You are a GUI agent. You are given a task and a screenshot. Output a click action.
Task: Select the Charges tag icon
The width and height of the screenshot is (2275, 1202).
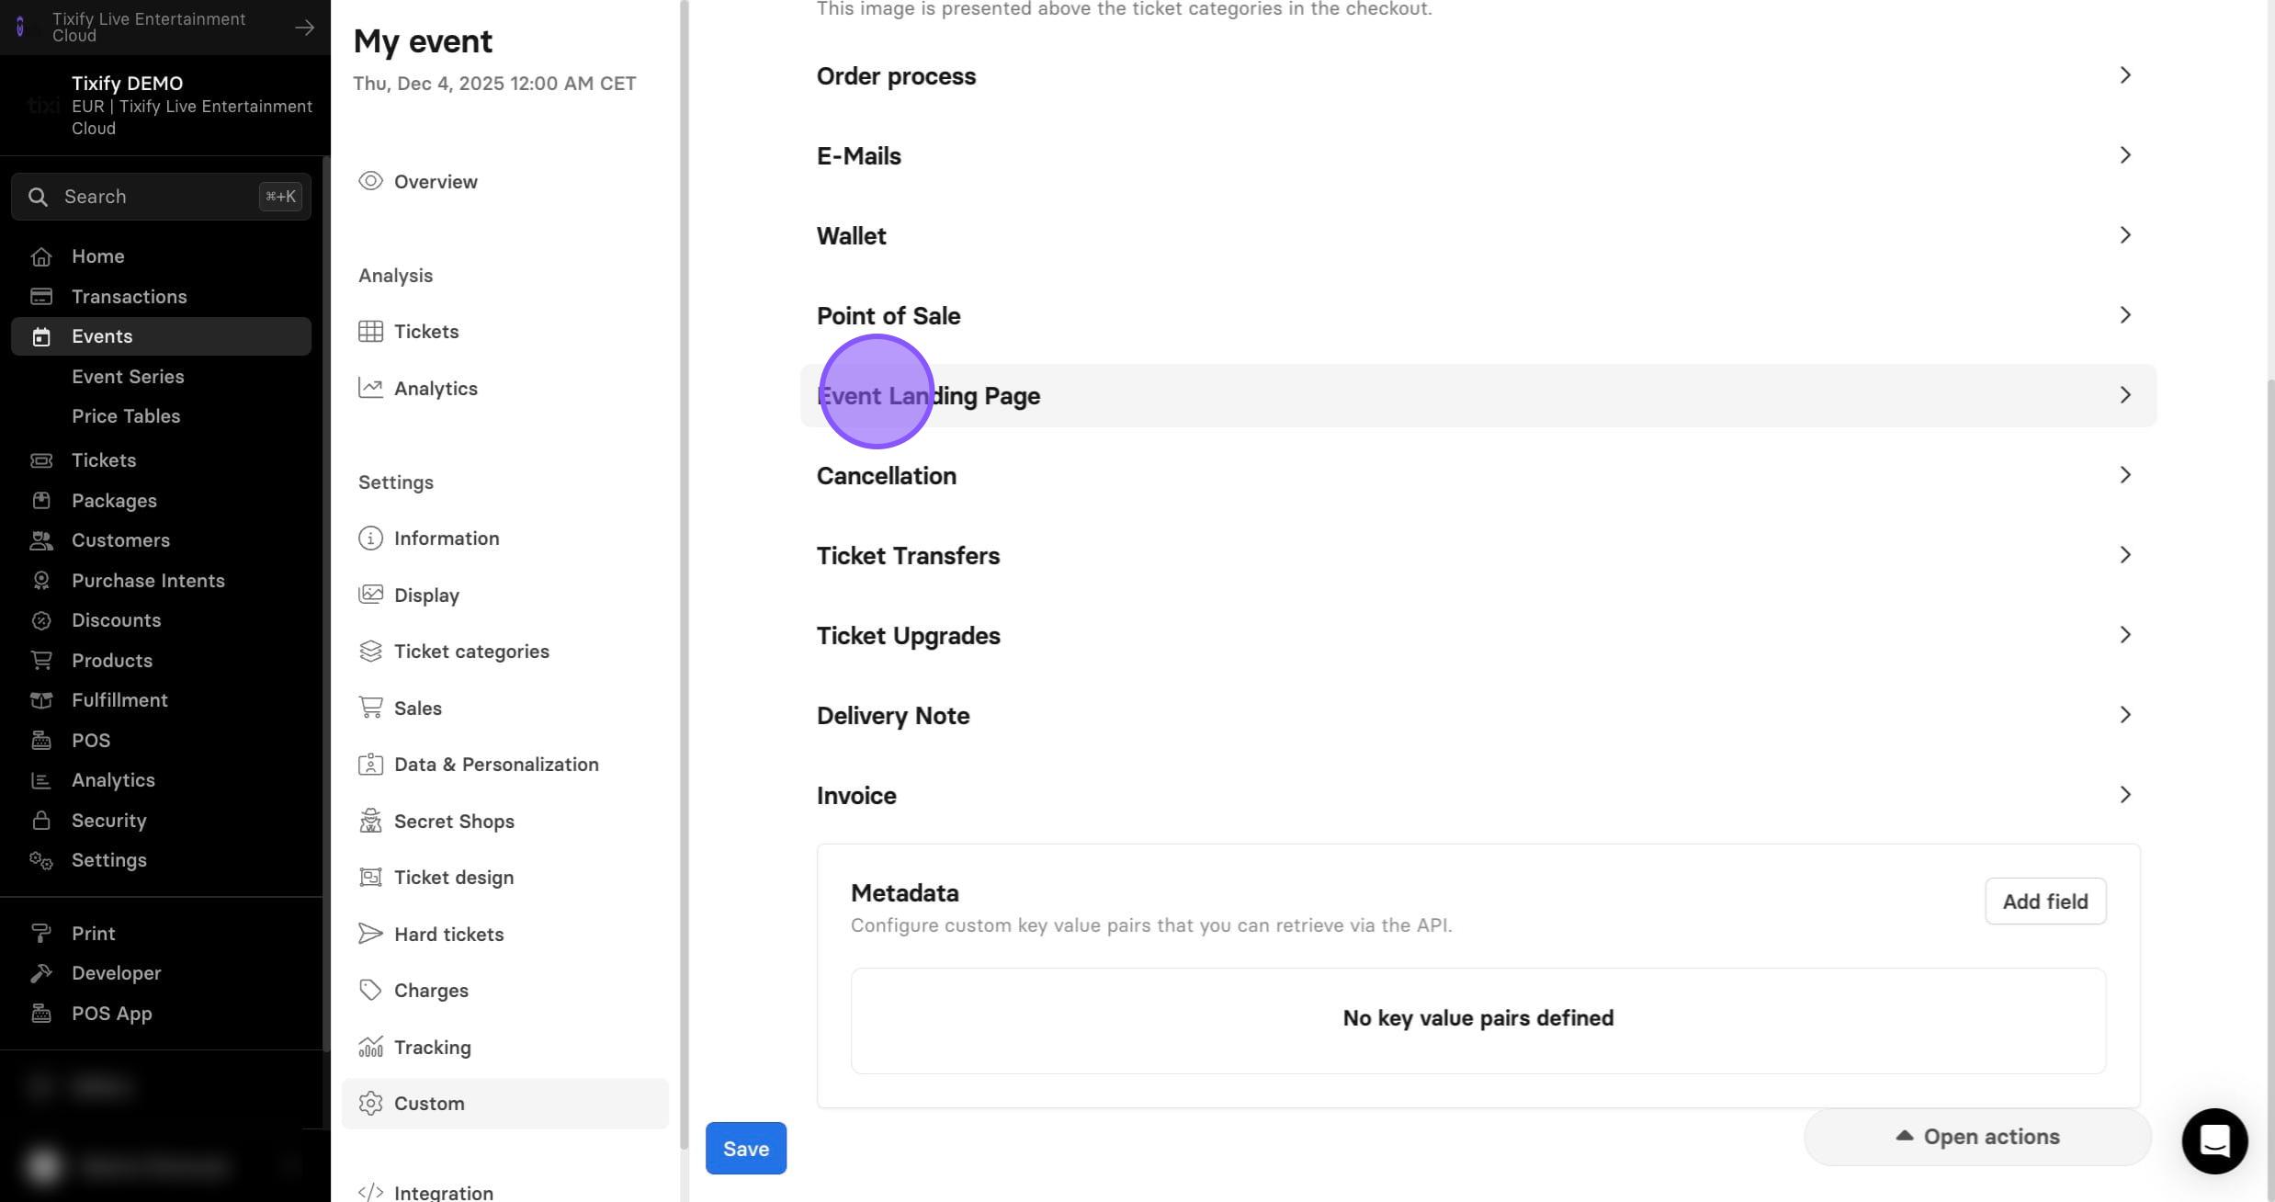(x=370, y=991)
